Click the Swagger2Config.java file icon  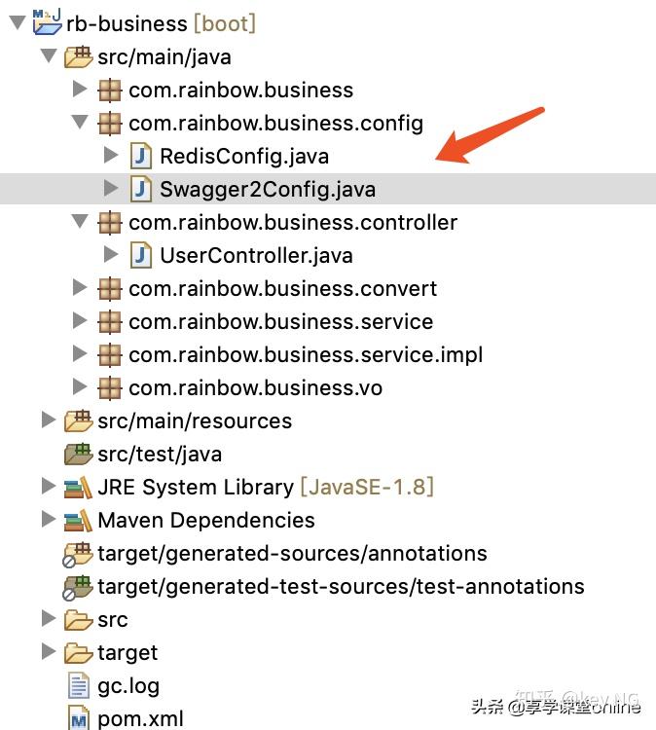tap(140, 189)
